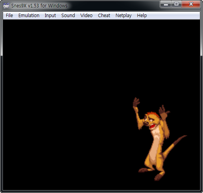The image size is (203, 193).
Task: Open the Sound menu
Action: (68, 16)
